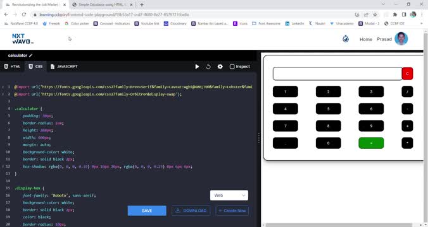Switch to the HTML tab
The width and height of the screenshot is (428, 227).
pyautogui.click(x=12, y=67)
